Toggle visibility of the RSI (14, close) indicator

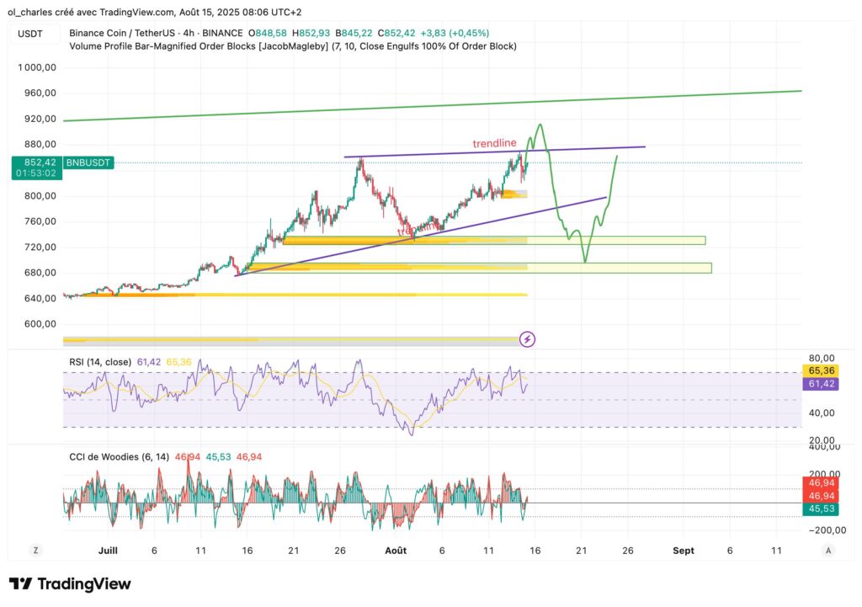point(103,362)
